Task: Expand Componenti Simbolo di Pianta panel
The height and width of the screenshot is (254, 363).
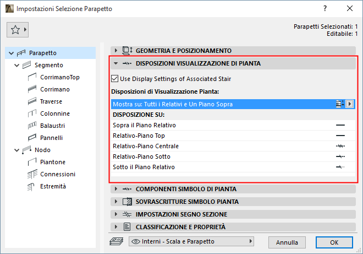Action: (x=116, y=189)
